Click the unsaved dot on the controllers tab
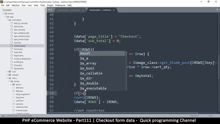Viewport: 220px width, 124px height. pyautogui.click(x=114, y=10)
